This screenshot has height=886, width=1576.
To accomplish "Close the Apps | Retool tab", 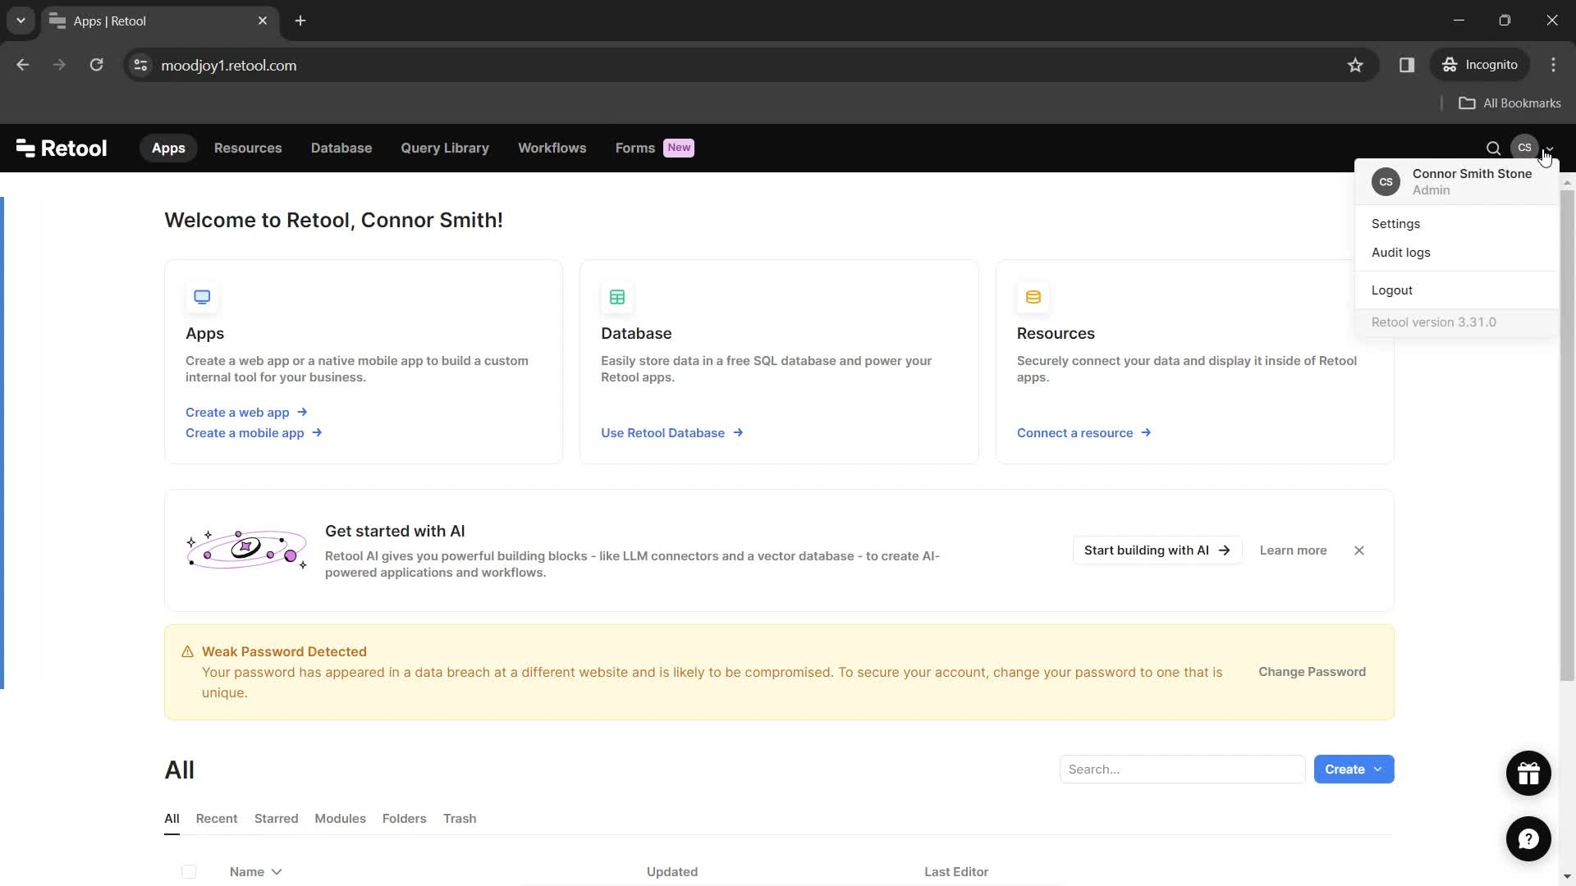I will (263, 21).
